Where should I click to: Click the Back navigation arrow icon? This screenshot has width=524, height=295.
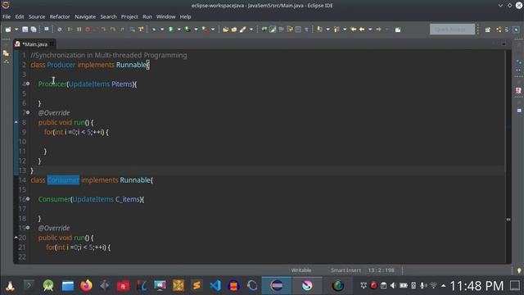(x=362, y=29)
